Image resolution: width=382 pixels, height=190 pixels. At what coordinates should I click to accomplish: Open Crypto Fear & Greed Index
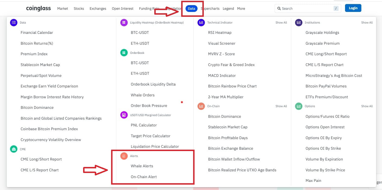pyautogui.click(x=231, y=65)
